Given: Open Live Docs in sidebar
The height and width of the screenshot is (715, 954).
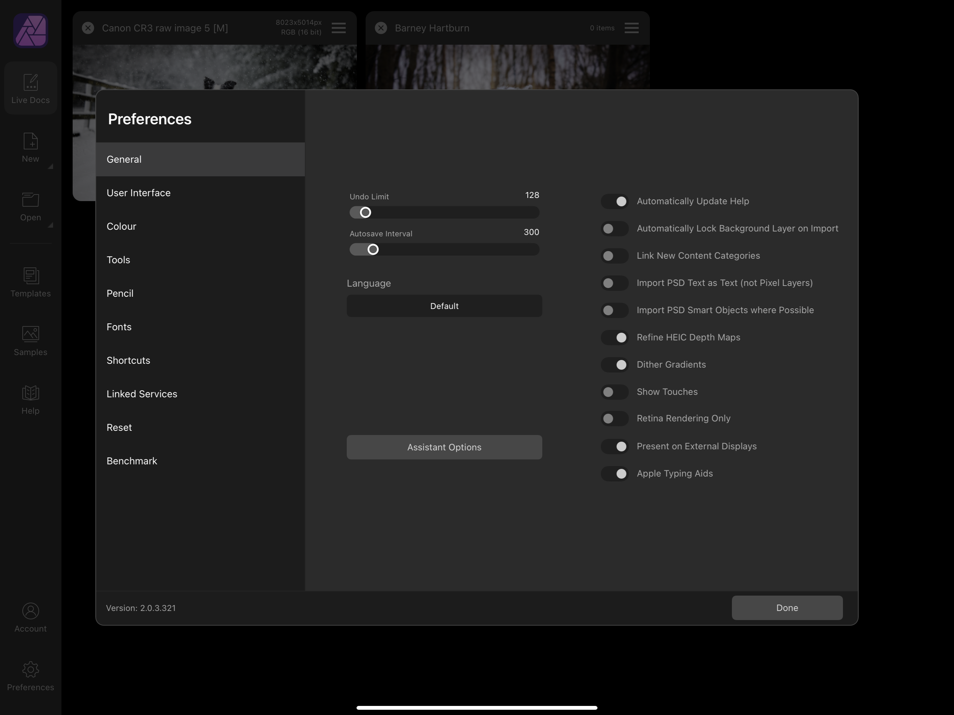Looking at the screenshot, I should pos(30,88).
